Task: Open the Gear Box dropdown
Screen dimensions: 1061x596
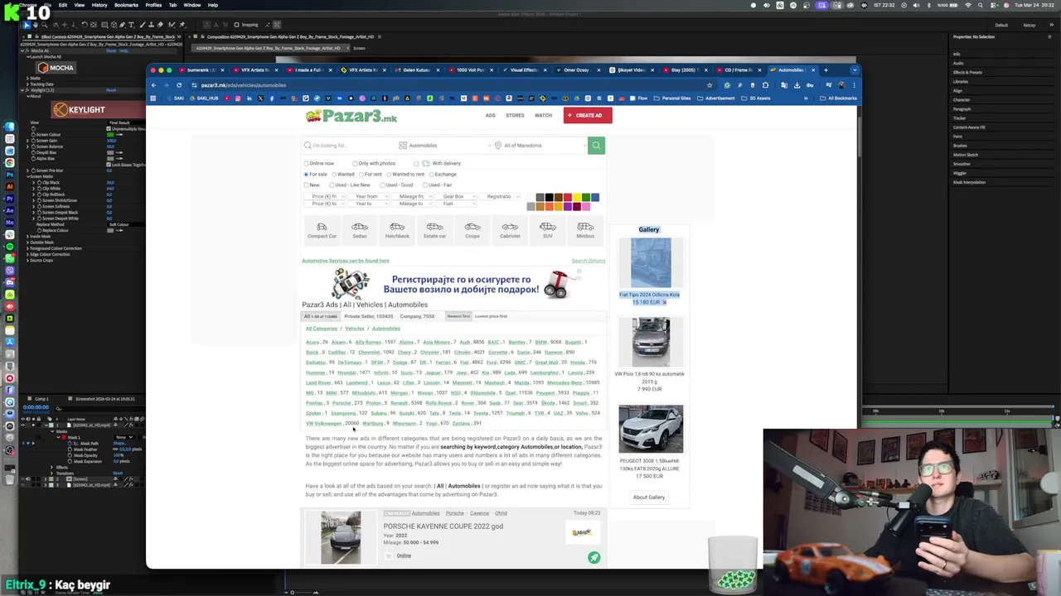Action: pos(455,196)
